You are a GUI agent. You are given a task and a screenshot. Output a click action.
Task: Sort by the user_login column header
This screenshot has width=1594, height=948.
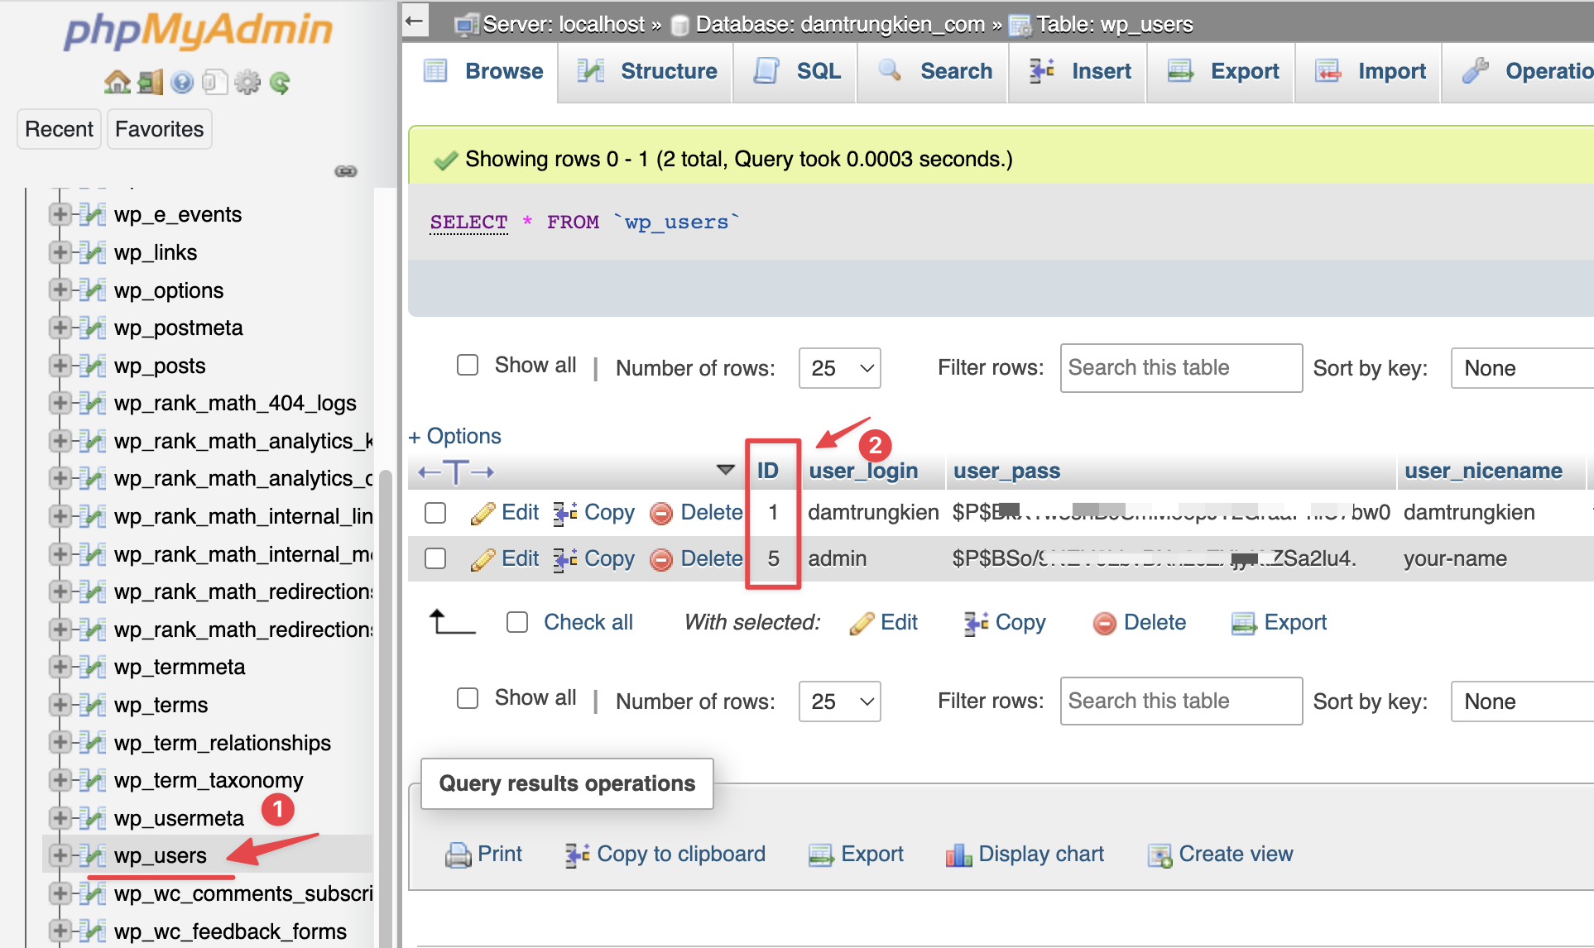coord(863,471)
